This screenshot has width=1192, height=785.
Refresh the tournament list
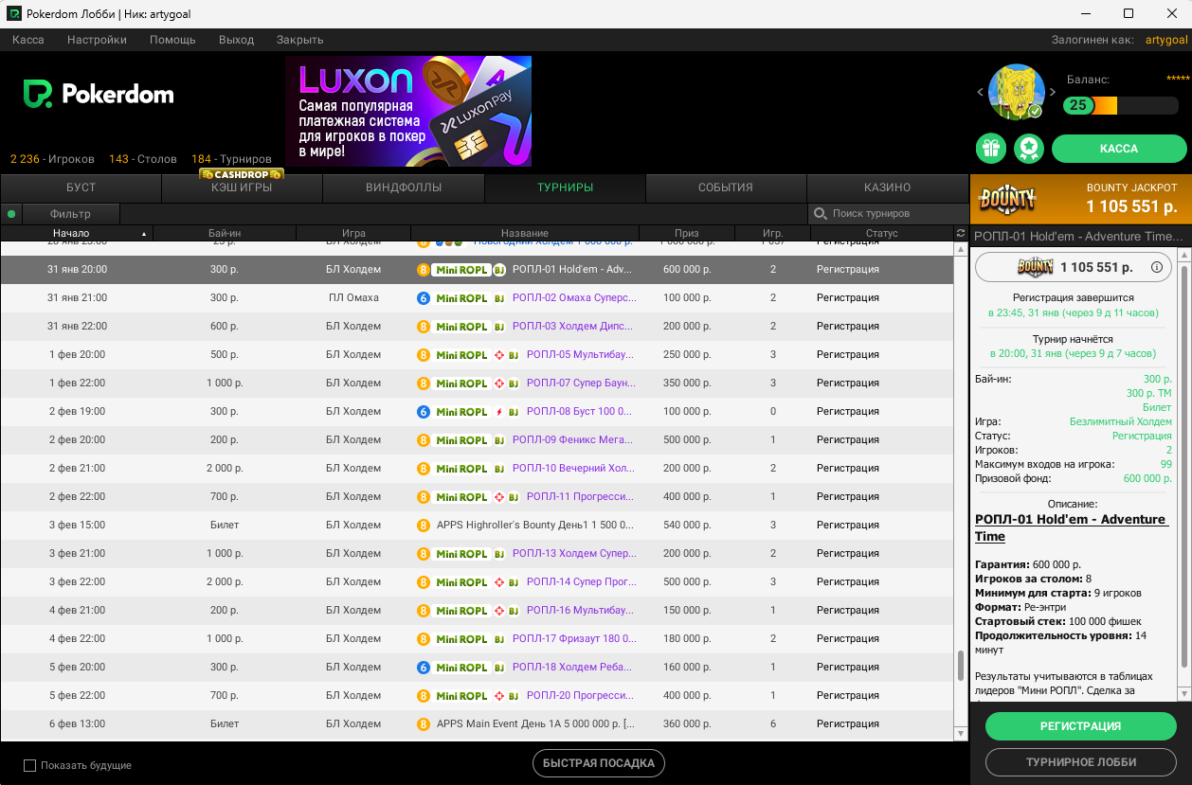pos(962,233)
